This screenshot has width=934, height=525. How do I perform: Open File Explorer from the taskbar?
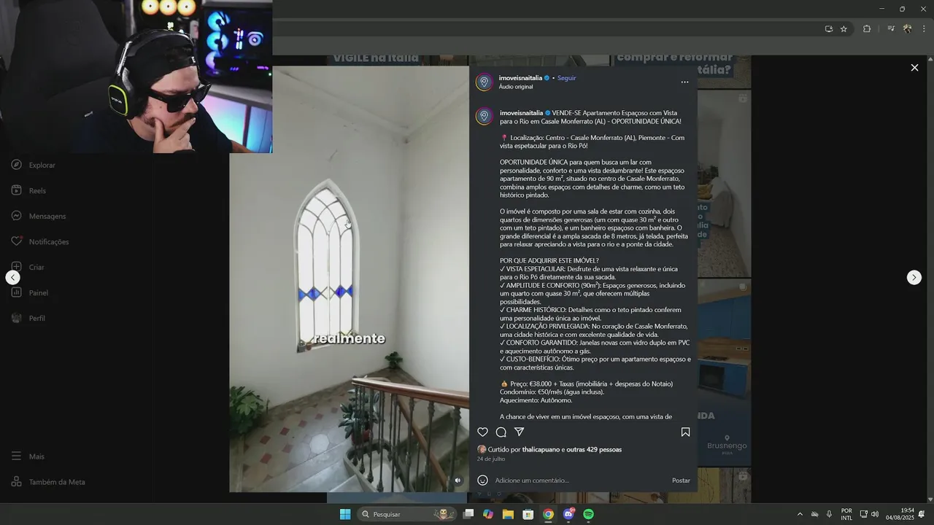pos(508,514)
